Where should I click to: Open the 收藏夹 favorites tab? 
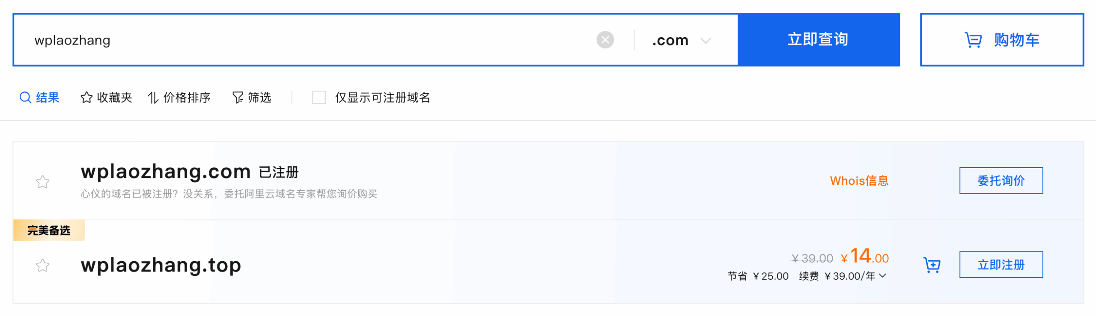tap(114, 97)
